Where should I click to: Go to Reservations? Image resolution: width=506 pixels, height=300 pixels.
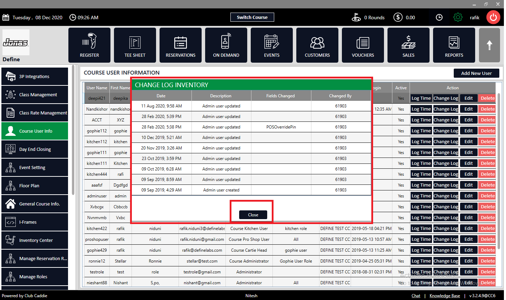pyautogui.click(x=181, y=45)
